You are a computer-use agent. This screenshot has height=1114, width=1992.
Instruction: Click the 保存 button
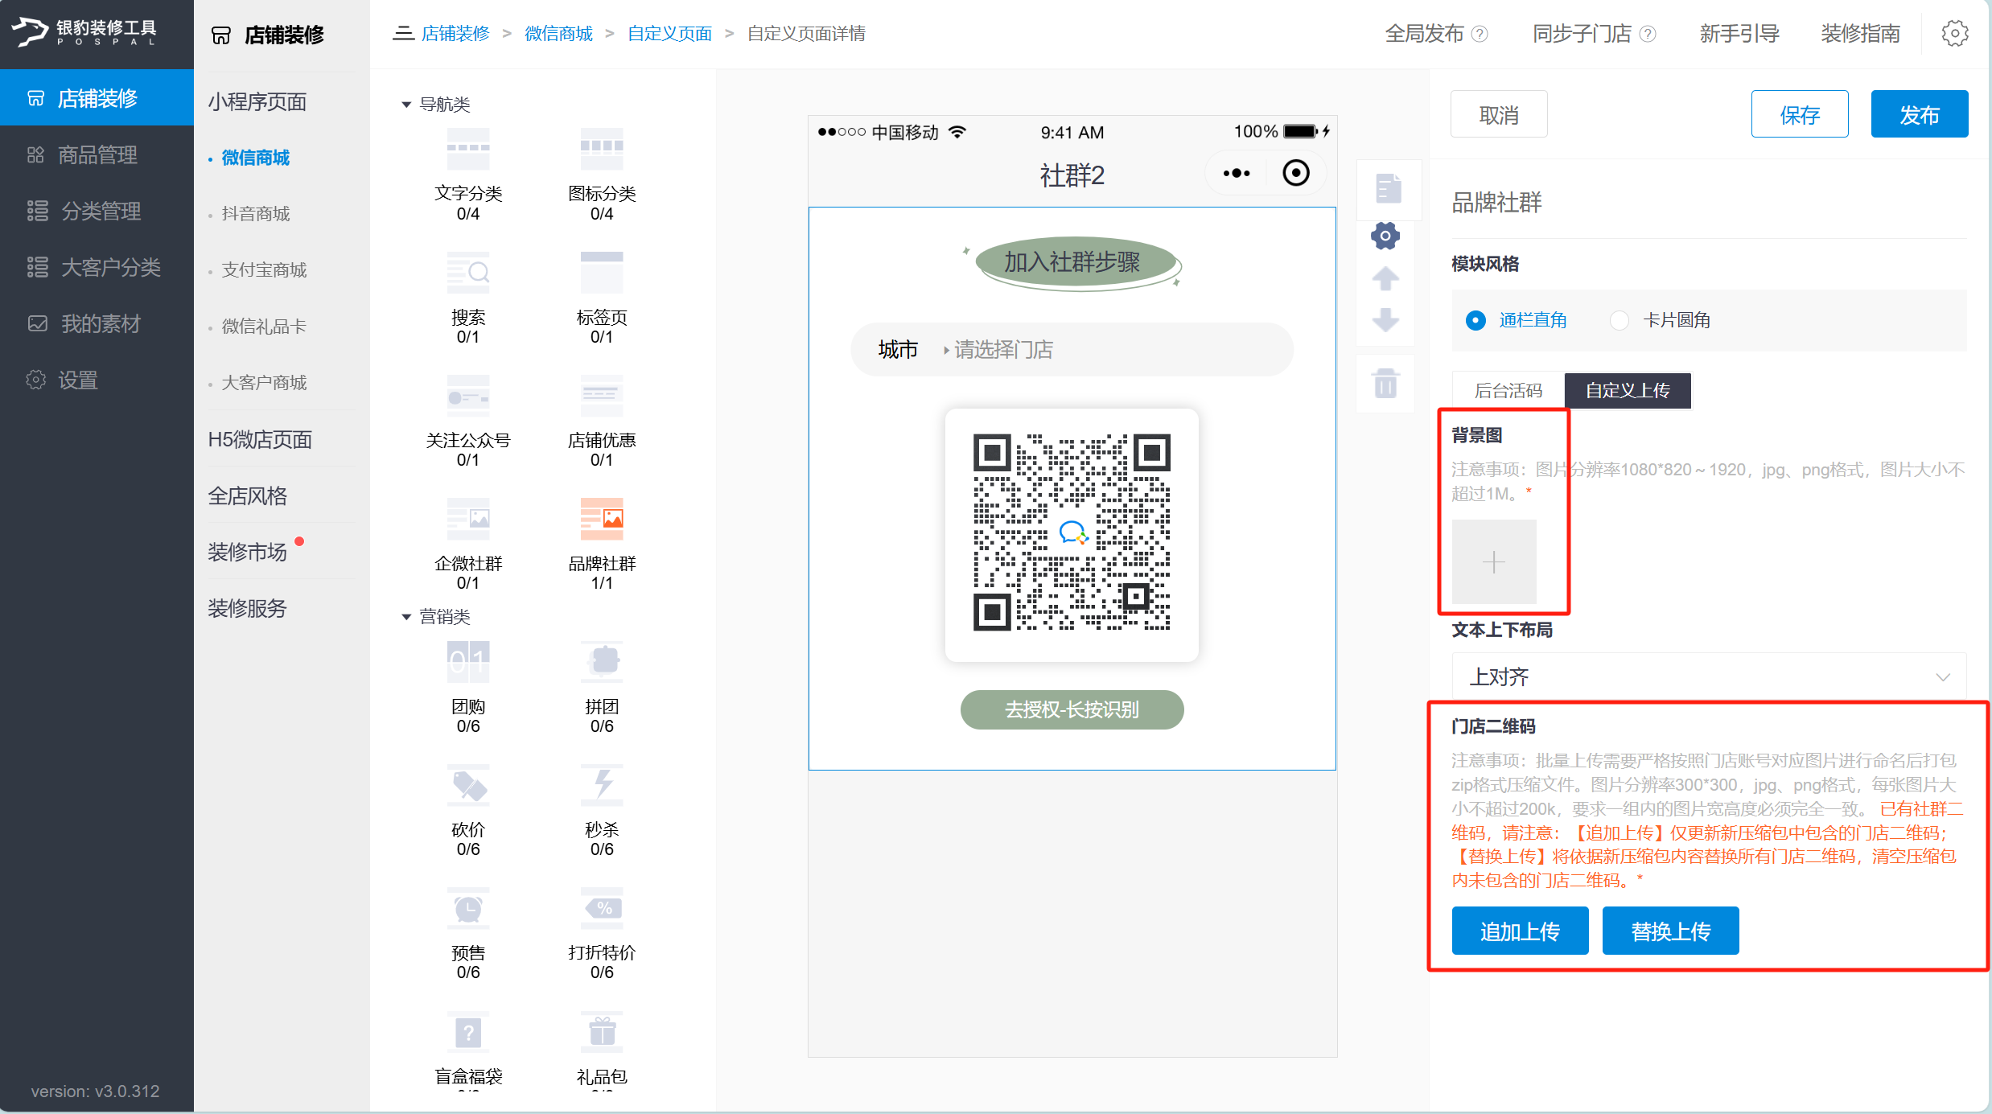click(x=1800, y=115)
